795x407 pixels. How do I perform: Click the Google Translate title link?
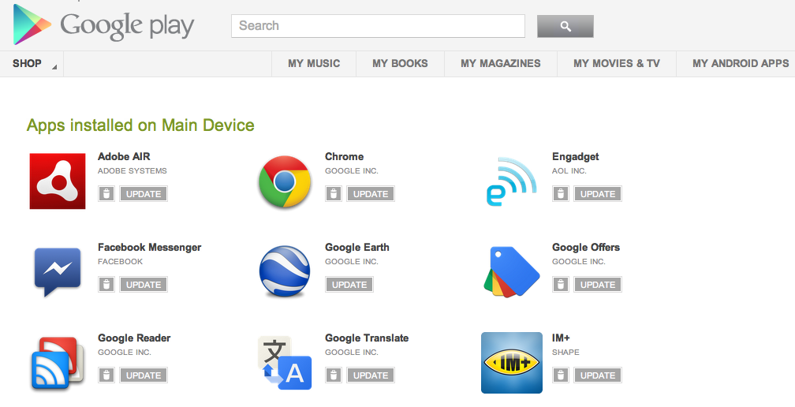[367, 338]
